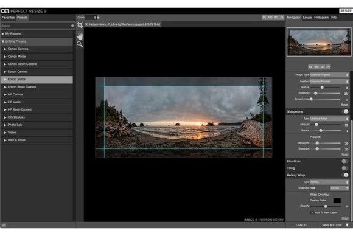Screen dimensions: 353x236
Task: Expand the Video preset folder
Action: pos(5,133)
